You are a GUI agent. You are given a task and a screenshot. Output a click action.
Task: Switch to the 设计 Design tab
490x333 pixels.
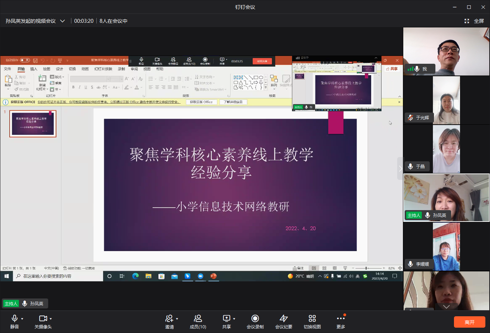click(60, 69)
